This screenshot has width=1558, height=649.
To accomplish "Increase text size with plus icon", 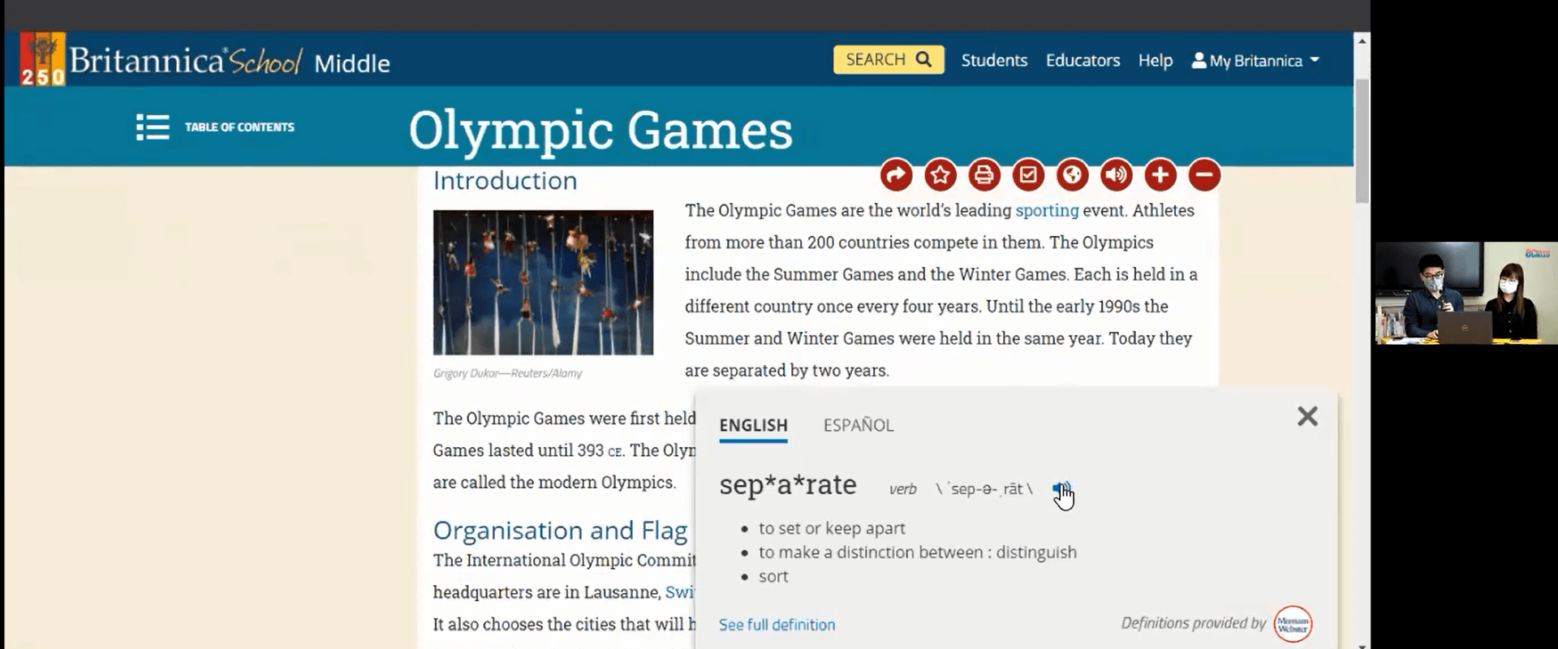I will [1160, 174].
